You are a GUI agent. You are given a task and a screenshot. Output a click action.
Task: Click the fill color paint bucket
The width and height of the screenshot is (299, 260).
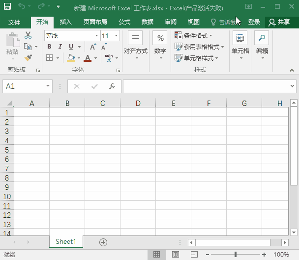click(x=71, y=58)
